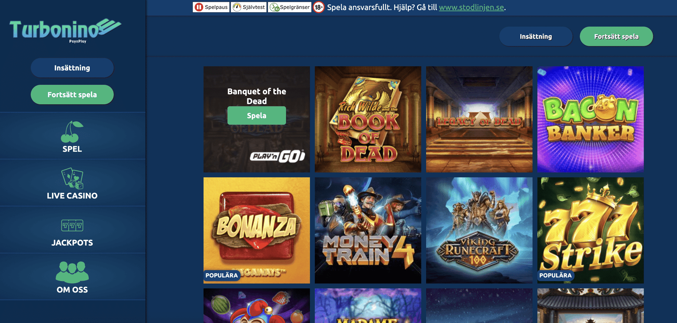Open the www.stodlinjen.se help link
The width and height of the screenshot is (677, 323).
click(471, 7)
